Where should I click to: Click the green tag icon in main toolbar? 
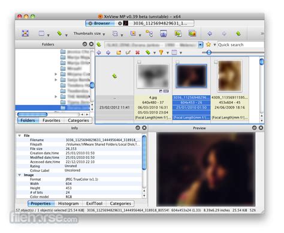[59, 33]
